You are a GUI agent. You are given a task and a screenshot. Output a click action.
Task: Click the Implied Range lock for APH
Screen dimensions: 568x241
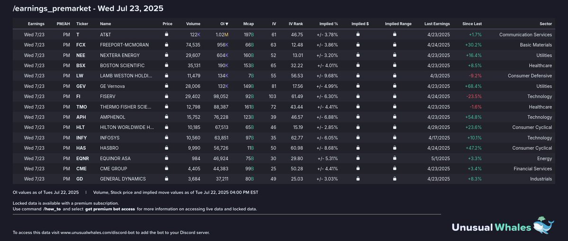tap(395, 117)
